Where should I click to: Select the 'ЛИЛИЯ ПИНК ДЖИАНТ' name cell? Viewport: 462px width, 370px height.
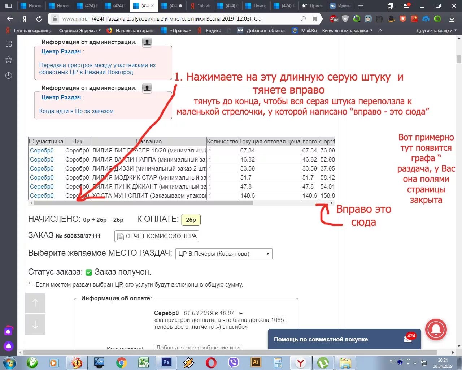(148, 186)
